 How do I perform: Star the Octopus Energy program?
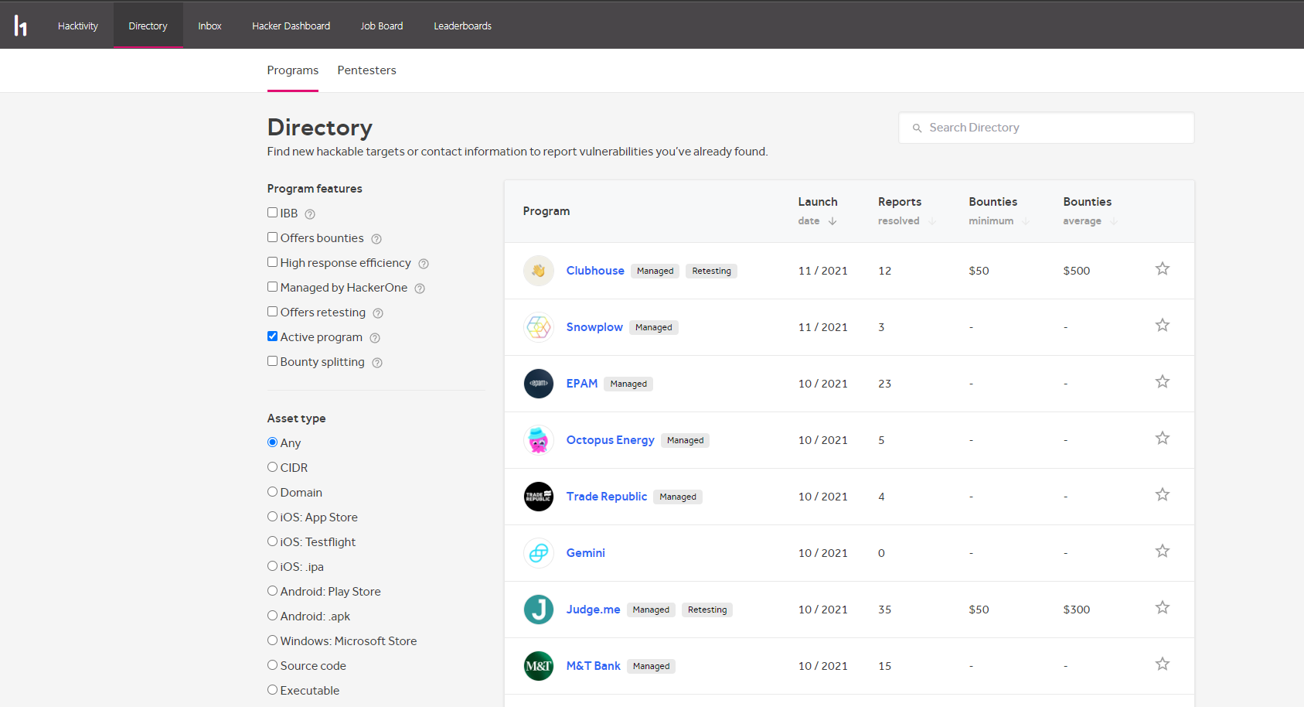pyautogui.click(x=1162, y=438)
